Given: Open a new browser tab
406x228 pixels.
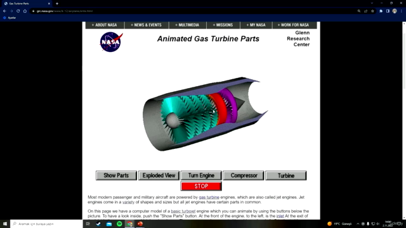Looking at the screenshot, I should [x=57, y=4].
